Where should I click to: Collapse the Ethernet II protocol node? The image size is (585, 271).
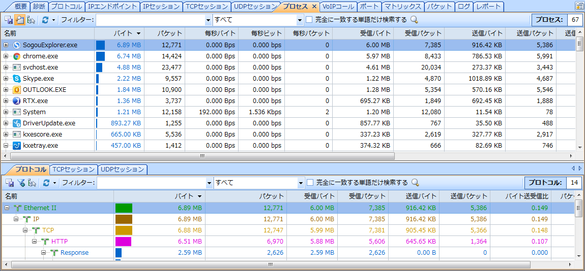click(x=7, y=208)
